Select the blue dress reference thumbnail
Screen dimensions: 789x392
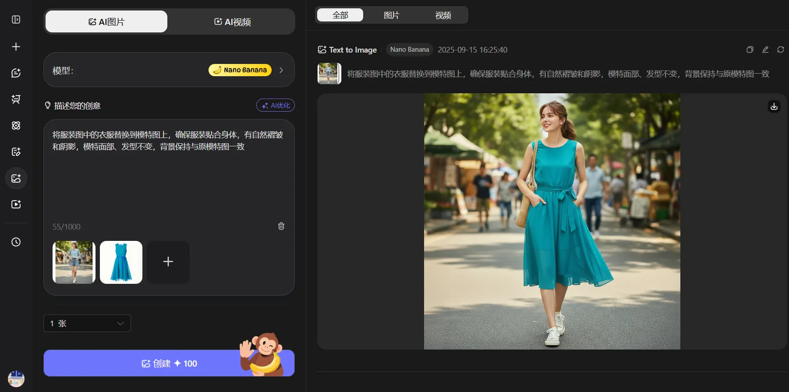121,262
